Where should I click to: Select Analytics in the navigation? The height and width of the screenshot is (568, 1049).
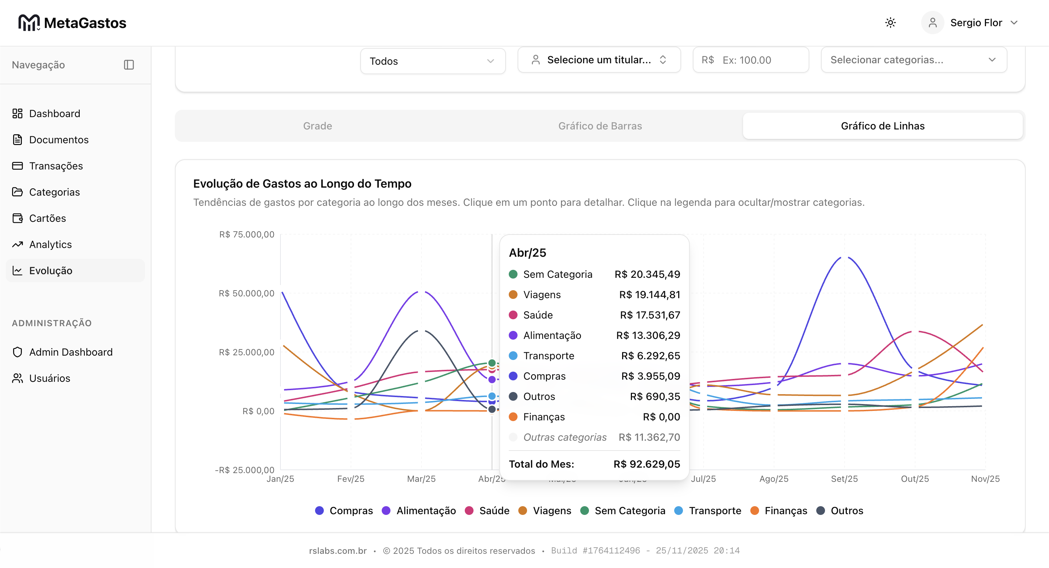pyautogui.click(x=50, y=244)
